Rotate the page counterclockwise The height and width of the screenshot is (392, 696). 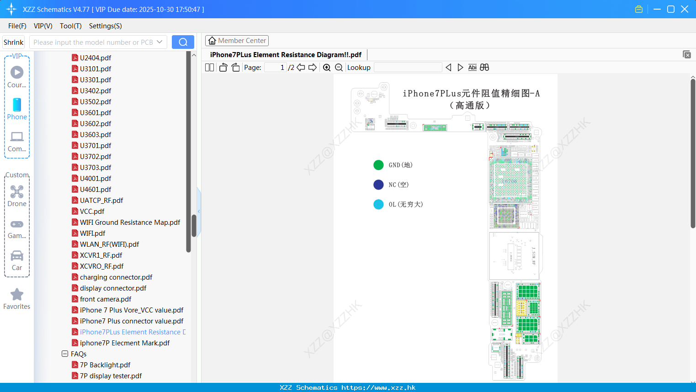click(x=223, y=68)
